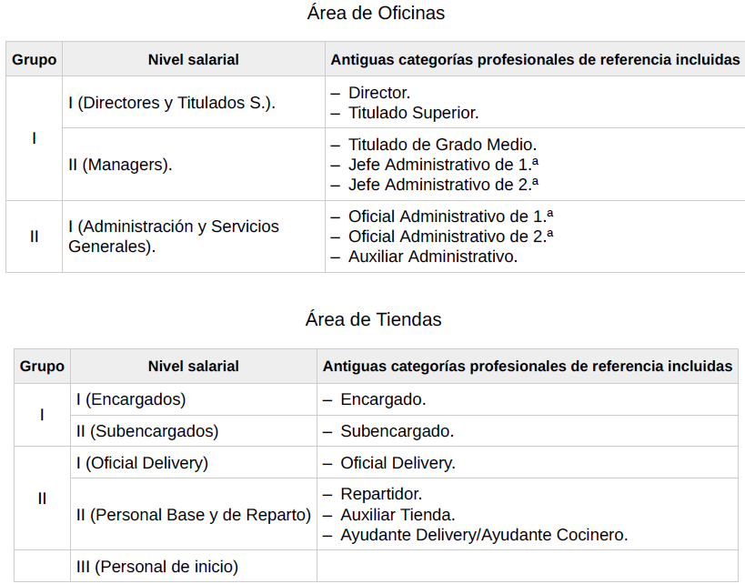Click the "Titulado Superior." entry
This screenshot has width=745, height=584.
click(413, 113)
